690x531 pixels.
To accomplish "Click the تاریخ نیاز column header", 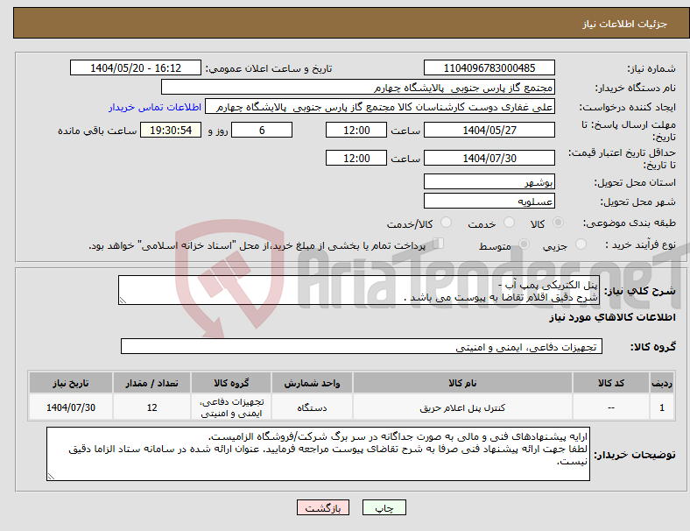I will pos(70,383).
